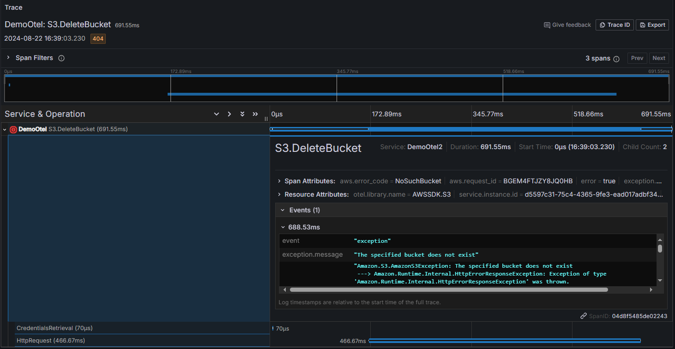Expand the Resource Attributes row
This screenshot has height=349, width=675.
click(x=279, y=194)
